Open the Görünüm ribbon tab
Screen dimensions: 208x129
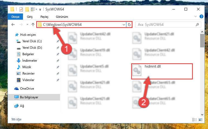(62, 17)
